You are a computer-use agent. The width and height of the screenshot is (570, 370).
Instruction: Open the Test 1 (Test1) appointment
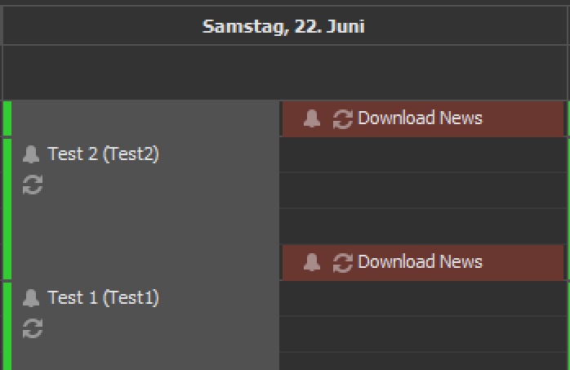(x=103, y=297)
